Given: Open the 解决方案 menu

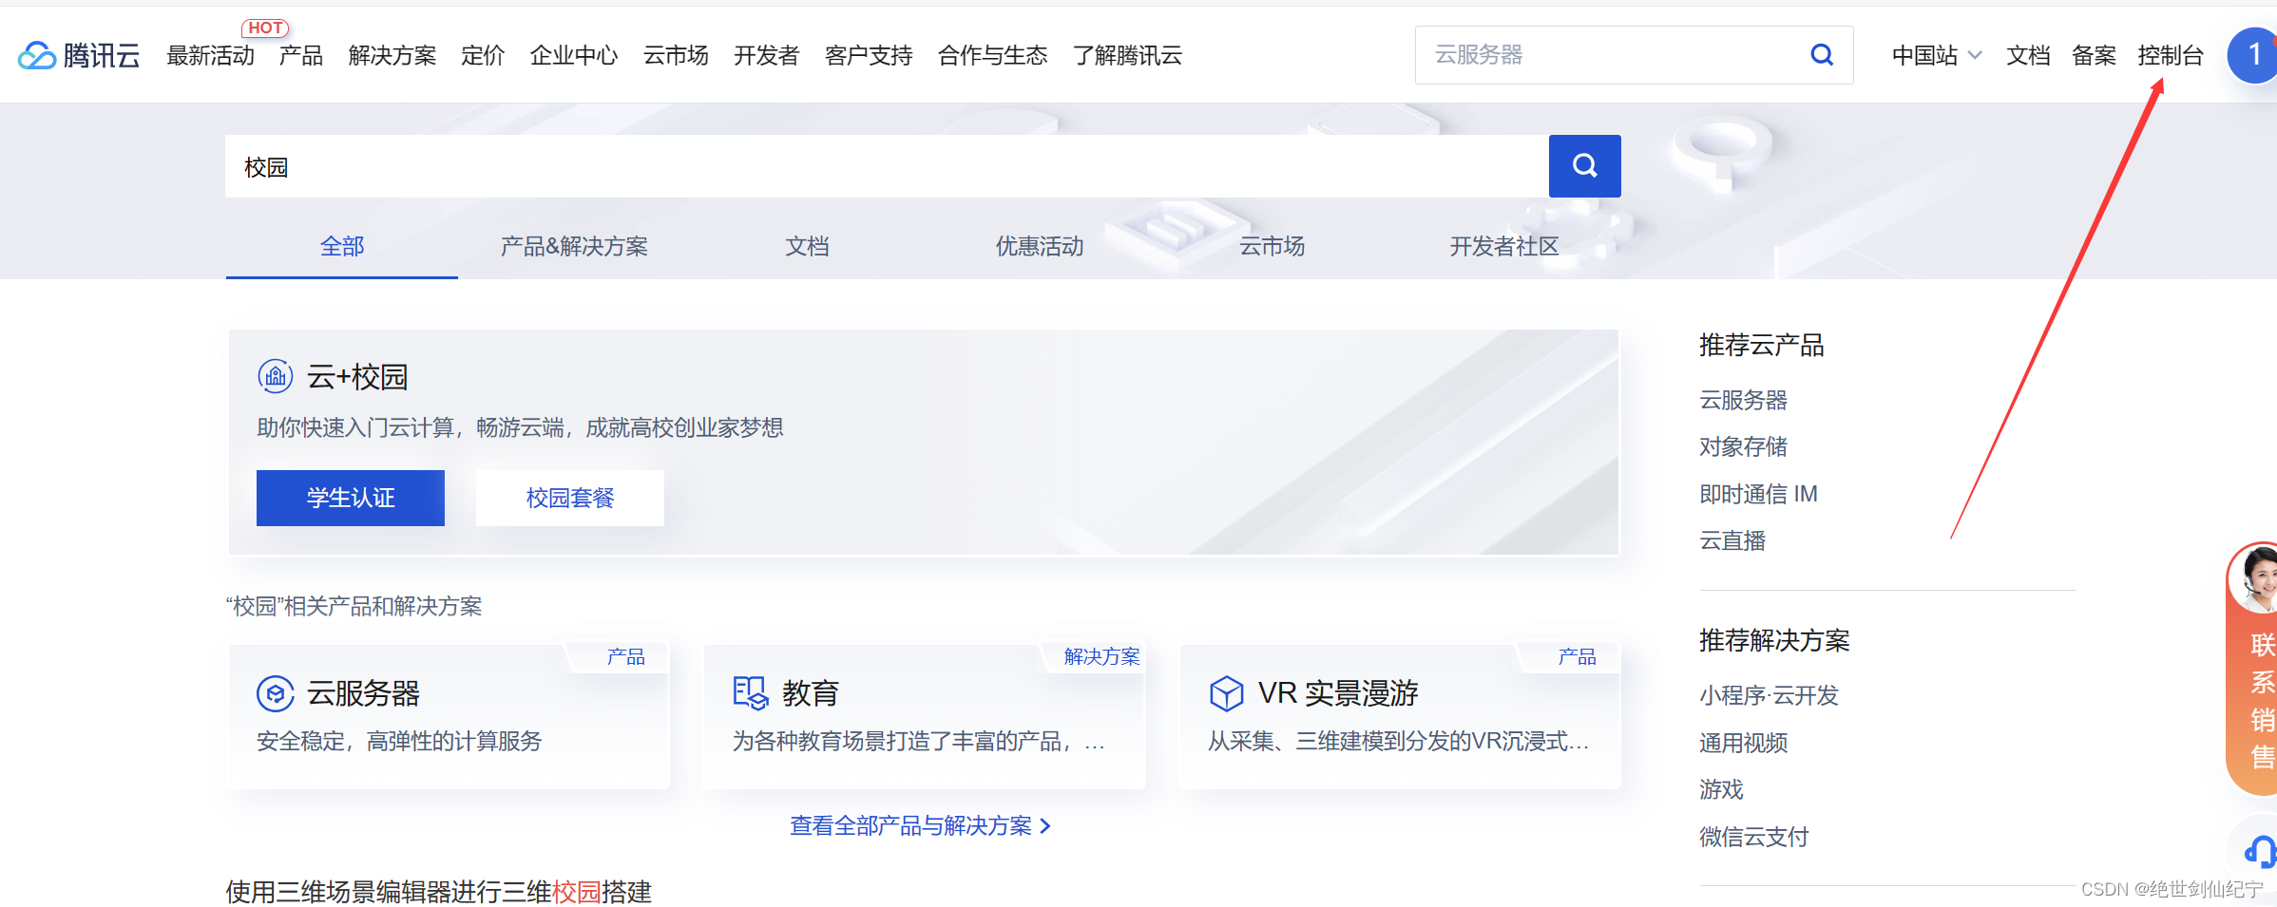Looking at the screenshot, I should pyautogui.click(x=392, y=55).
